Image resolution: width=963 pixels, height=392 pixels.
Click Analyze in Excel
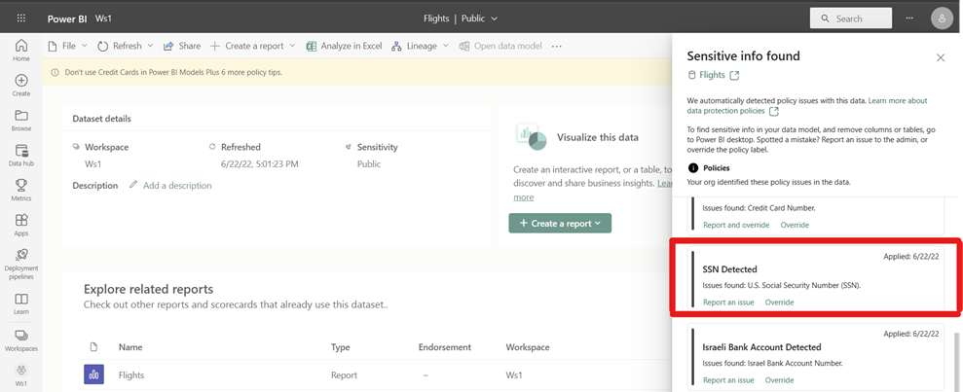(x=344, y=46)
